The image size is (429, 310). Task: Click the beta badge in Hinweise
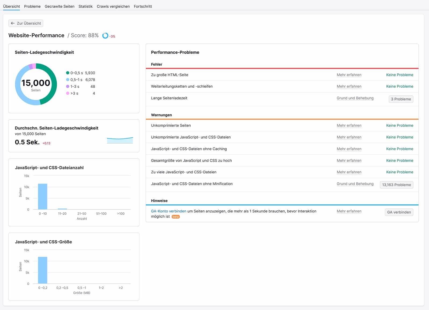click(176, 217)
